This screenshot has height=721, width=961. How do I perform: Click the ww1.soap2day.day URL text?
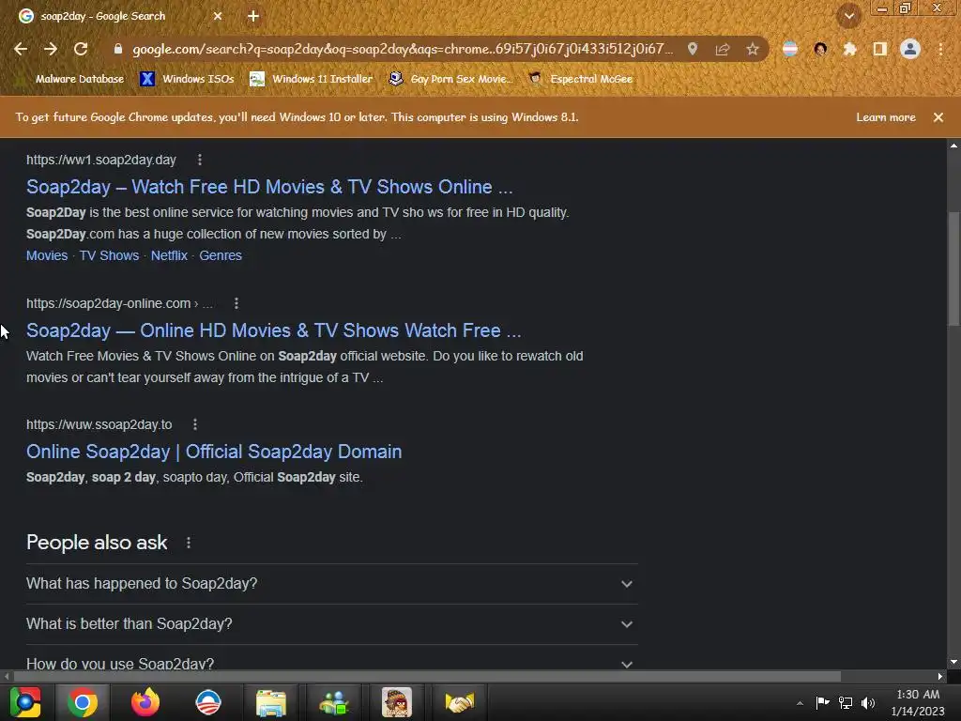pyautogui.click(x=101, y=160)
